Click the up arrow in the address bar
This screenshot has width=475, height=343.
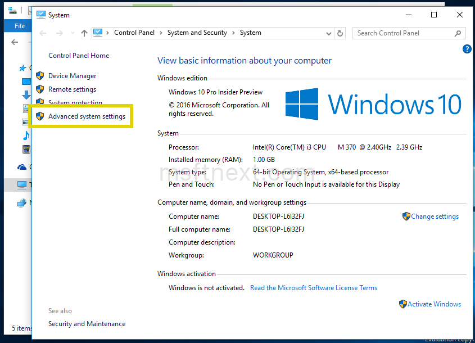[84, 33]
